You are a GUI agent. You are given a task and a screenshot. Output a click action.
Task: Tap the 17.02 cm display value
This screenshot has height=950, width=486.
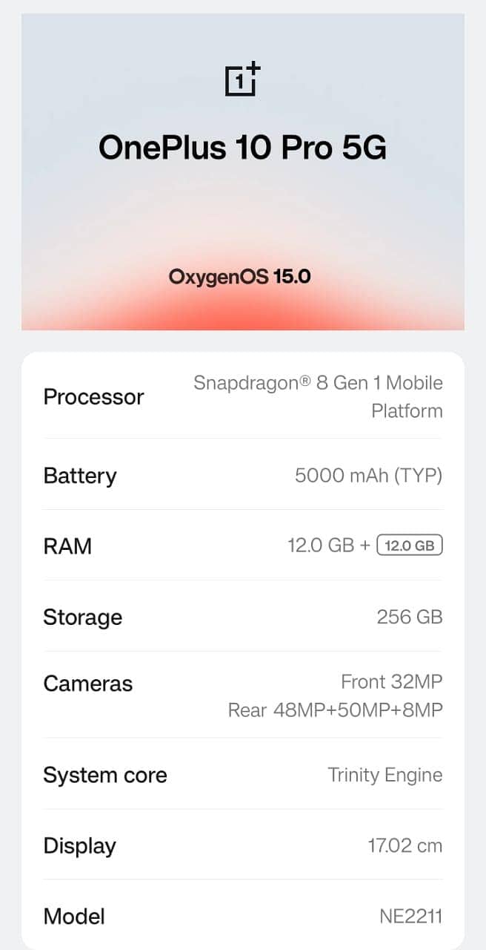coord(405,845)
